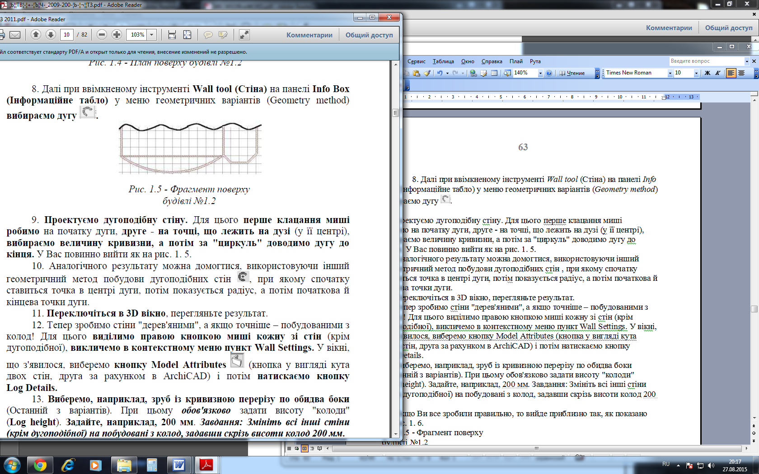Fit one full page in window
Viewport: 759px width, 474px height.
coord(187,35)
